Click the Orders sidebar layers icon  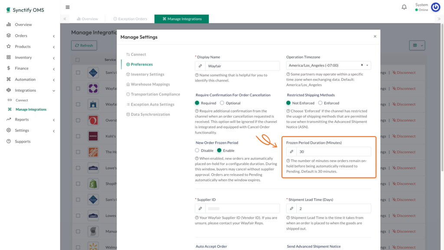[9, 36]
